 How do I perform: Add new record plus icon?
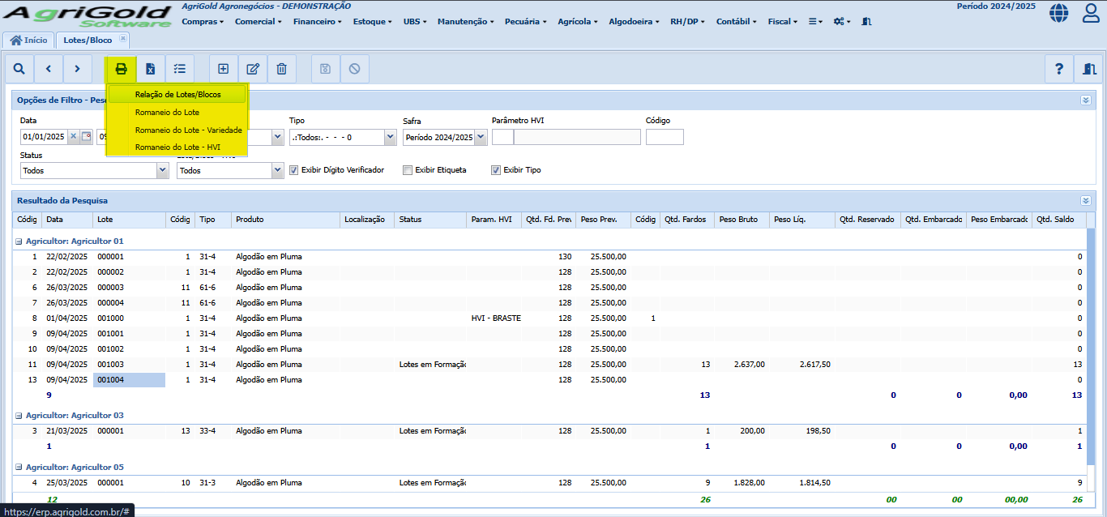point(224,69)
